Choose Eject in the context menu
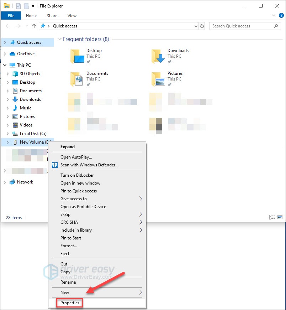This screenshot has height=310, width=286. point(97,254)
